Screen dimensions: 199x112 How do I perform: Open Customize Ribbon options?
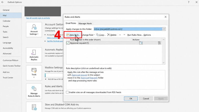click(x=11, y=60)
